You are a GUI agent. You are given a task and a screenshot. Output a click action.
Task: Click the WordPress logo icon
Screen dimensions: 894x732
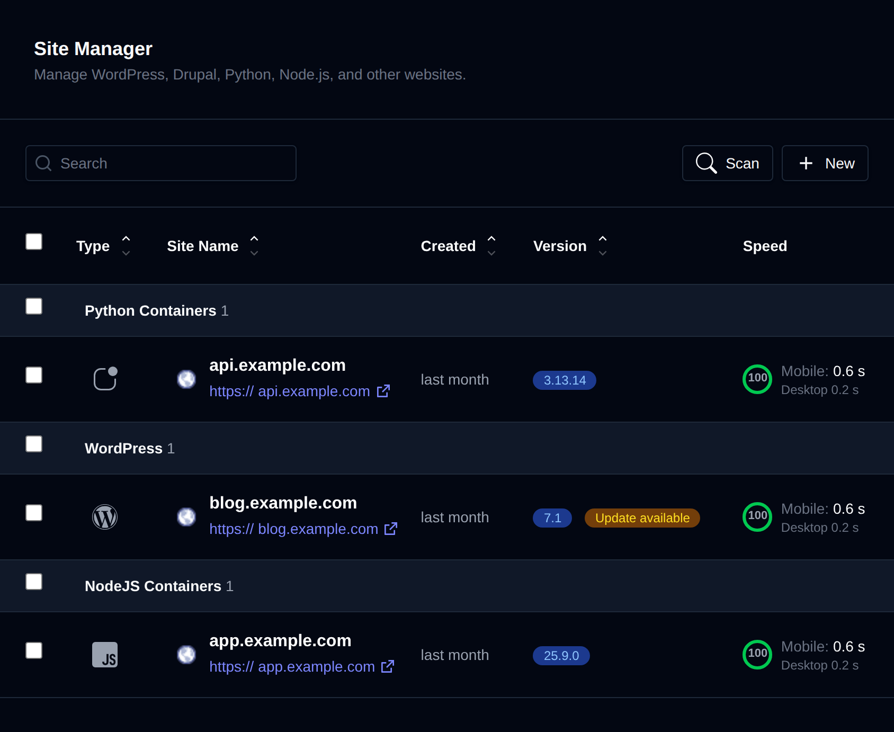pyautogui.click(x=105, y=517)
